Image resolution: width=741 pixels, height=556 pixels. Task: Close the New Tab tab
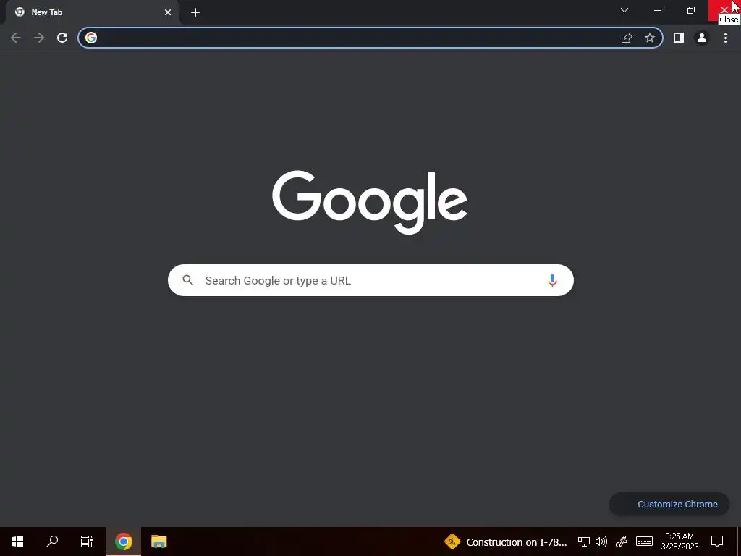168,12
